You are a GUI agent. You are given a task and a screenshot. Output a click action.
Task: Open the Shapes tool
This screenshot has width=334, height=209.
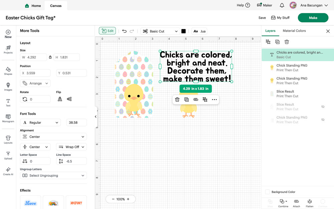coord(8,71)
